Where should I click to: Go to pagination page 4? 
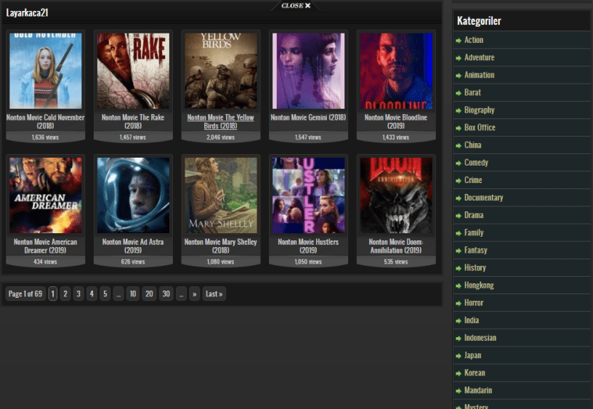pyautogui.click(x=92, y=293)
